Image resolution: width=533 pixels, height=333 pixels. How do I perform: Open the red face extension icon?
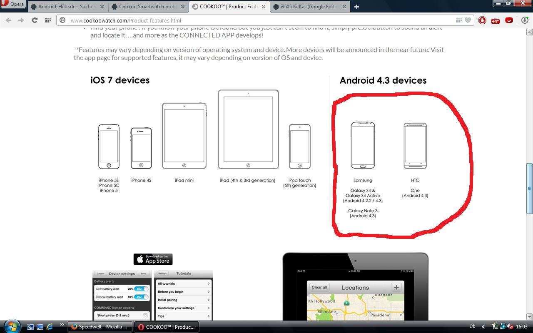click(x=509, y=20)
